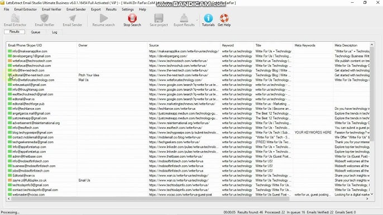
Task: Select the zayne.z@fullduplex.co.uk email
Action: (x=29, y=180)
